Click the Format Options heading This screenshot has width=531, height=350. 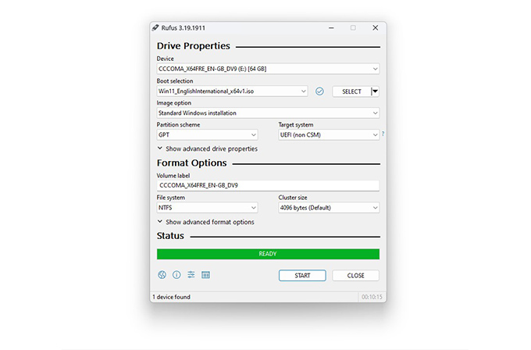coord(191,163)
